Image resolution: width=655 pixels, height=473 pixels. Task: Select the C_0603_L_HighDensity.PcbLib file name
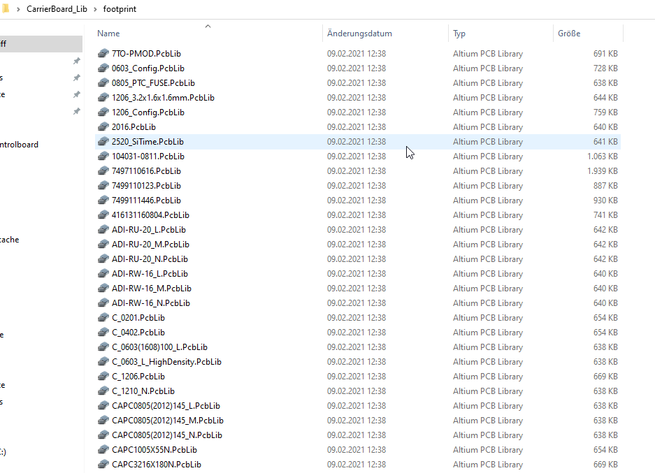click(x=166, y=362)
